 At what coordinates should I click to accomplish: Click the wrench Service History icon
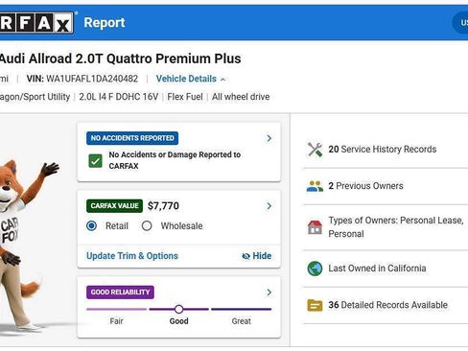315,150
